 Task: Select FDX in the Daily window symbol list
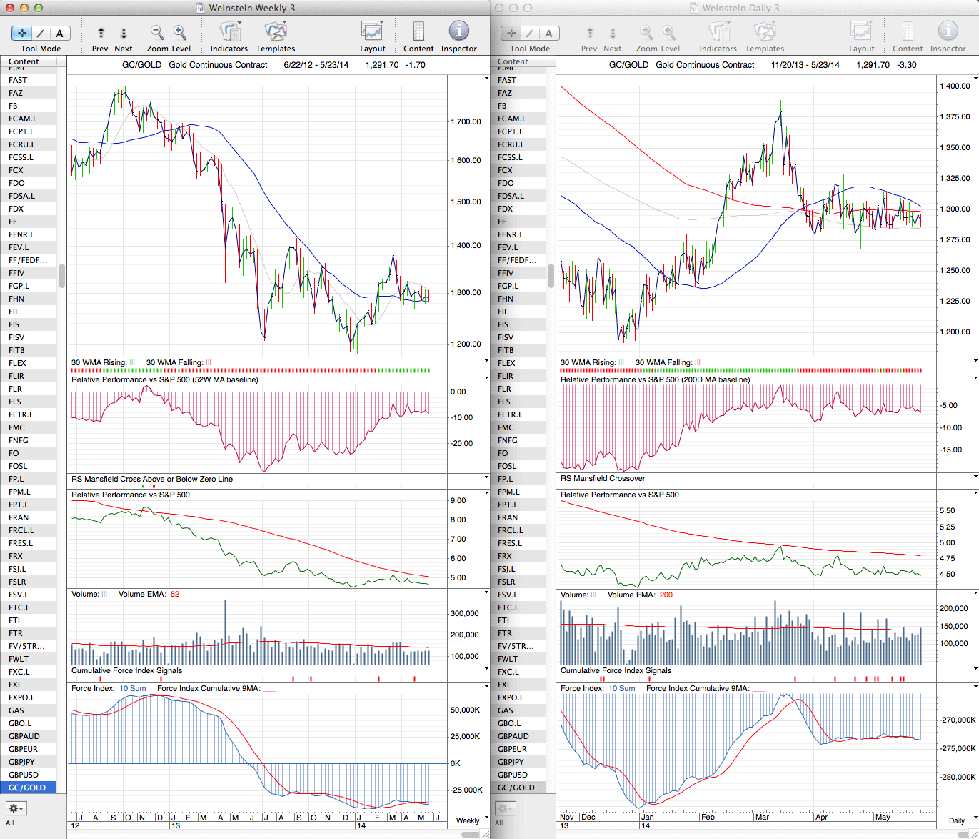tap(506, 209)
